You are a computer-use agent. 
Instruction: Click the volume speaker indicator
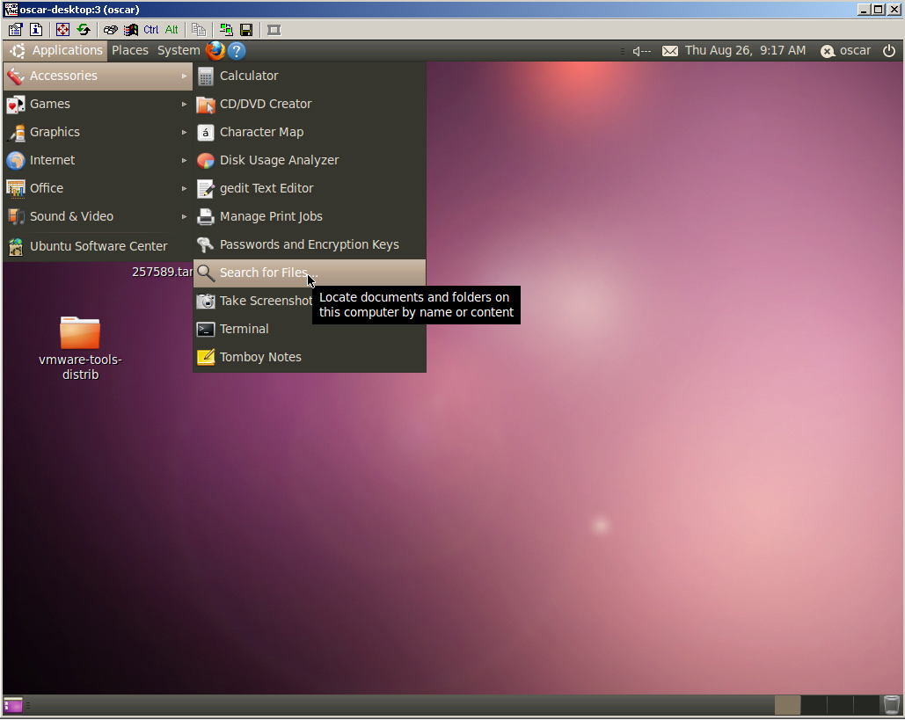(x=642, y=51)
